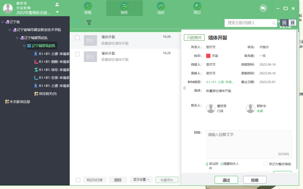Select the 辽宁省 tree item
Viewport: 303px width, 189px height.
pyautogui.click(x=15, y=22)
